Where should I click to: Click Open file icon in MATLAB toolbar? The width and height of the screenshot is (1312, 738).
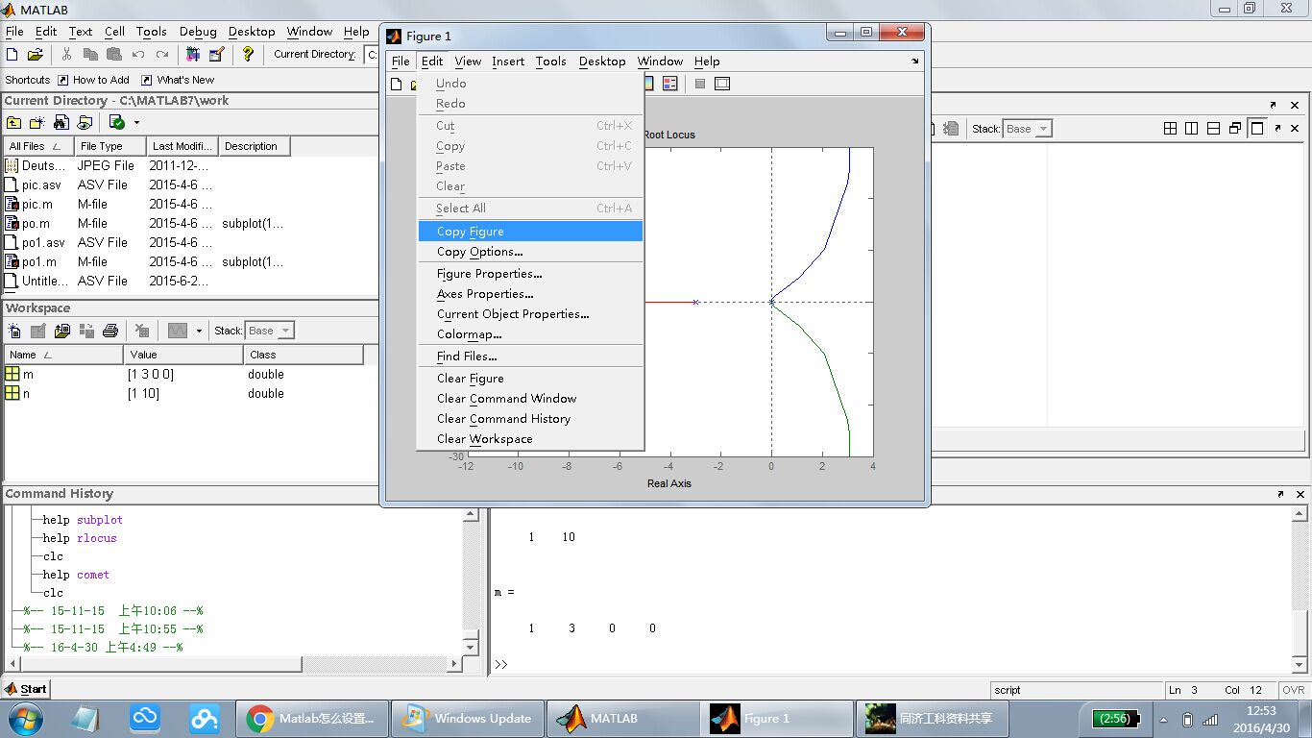[x=36, y=55]
